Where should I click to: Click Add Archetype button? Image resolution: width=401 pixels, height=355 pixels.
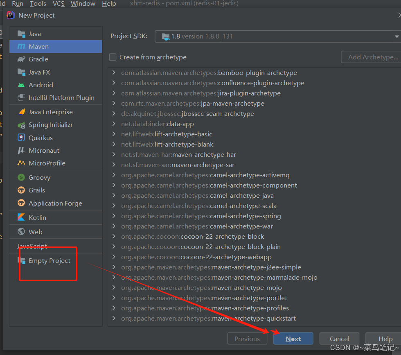point(372,57)
